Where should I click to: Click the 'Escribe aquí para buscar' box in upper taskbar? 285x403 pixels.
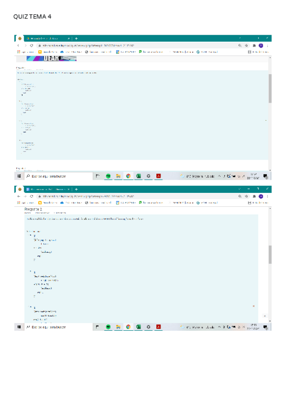tap(58, 176)
